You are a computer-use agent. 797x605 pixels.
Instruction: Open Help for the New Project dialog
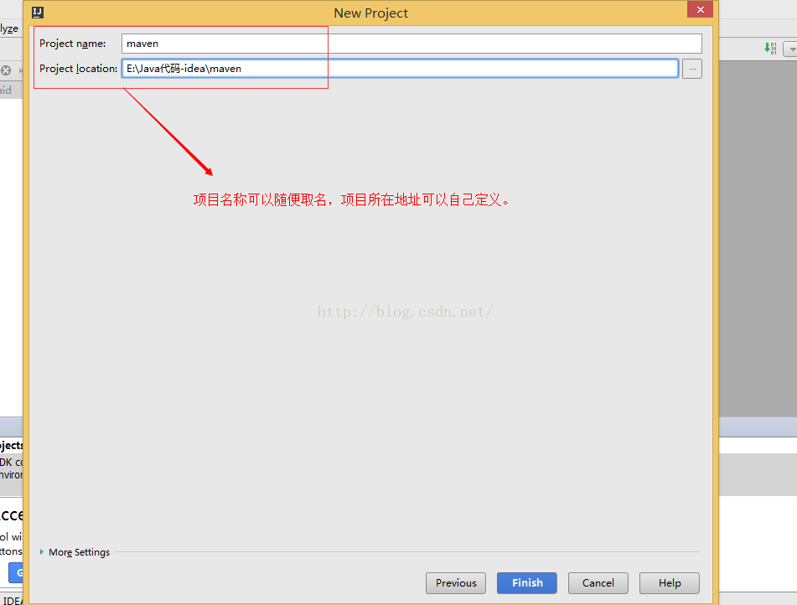tap(669, 583)
